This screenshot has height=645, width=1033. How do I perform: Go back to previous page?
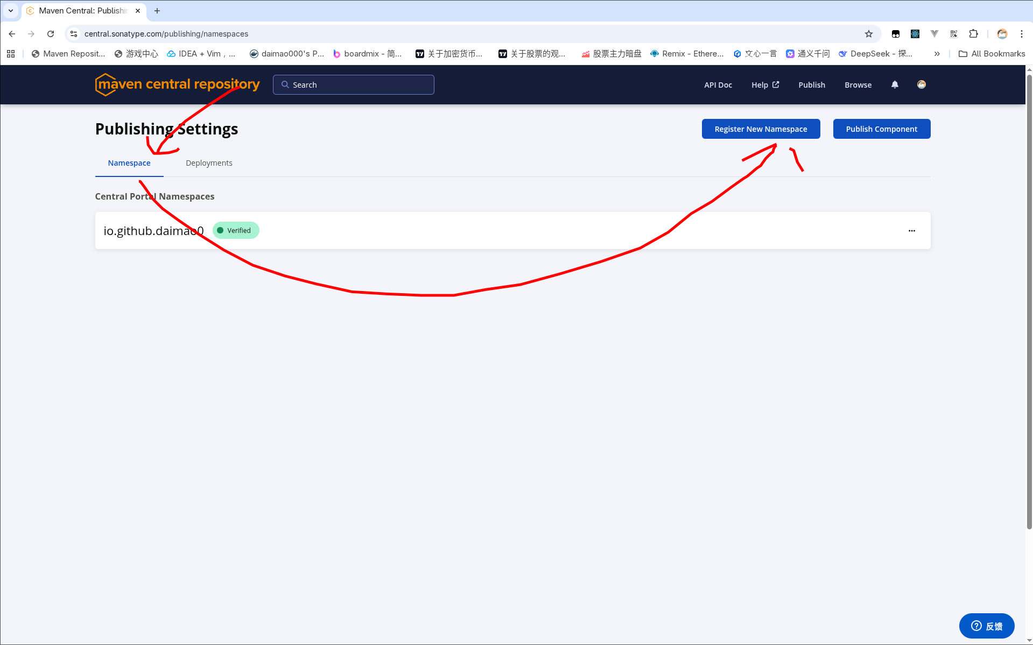pyautogui.click(x=12, y=34)
